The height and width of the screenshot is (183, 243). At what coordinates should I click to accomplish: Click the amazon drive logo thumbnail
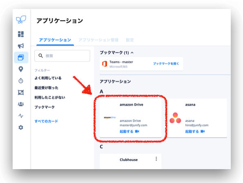[110, 118]
